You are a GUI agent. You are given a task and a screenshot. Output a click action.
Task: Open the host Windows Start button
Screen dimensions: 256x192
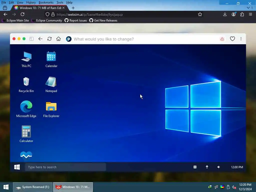click(x=6, y=187)
